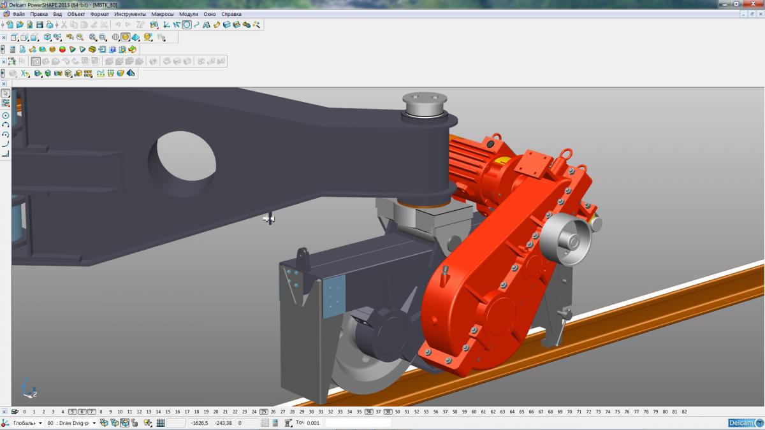Viewport: 765px width, 430px height.
Task: Select the Arc creation tool
Action: [187, 25]
